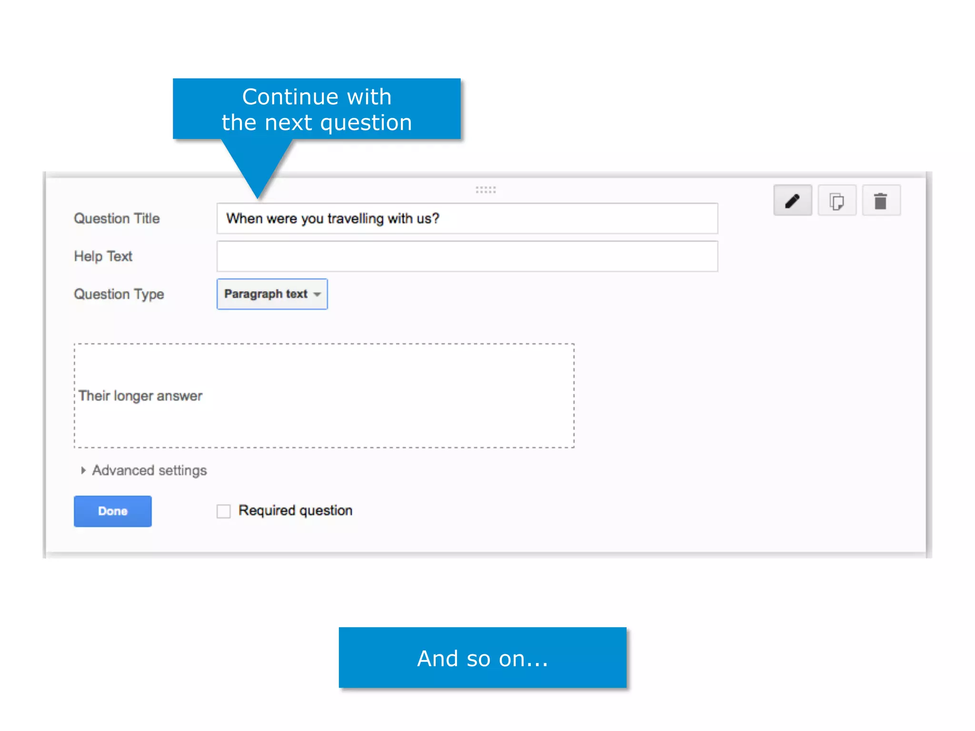Click into the empty Help Text field

(467, 257)
